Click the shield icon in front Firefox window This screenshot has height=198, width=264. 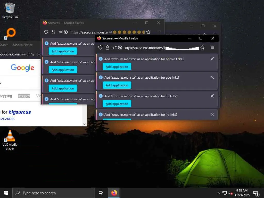tap(100, 48)
